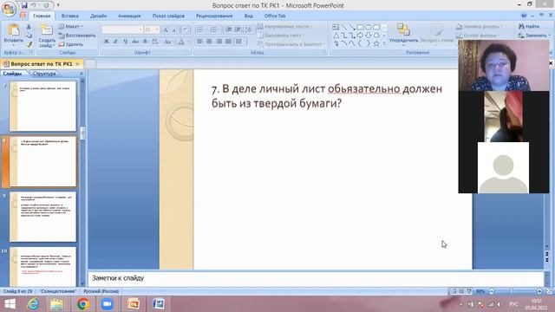Start slideshow view icon in status bar
This screenshot has width=555, height=312.
click(x=469, y=291)
